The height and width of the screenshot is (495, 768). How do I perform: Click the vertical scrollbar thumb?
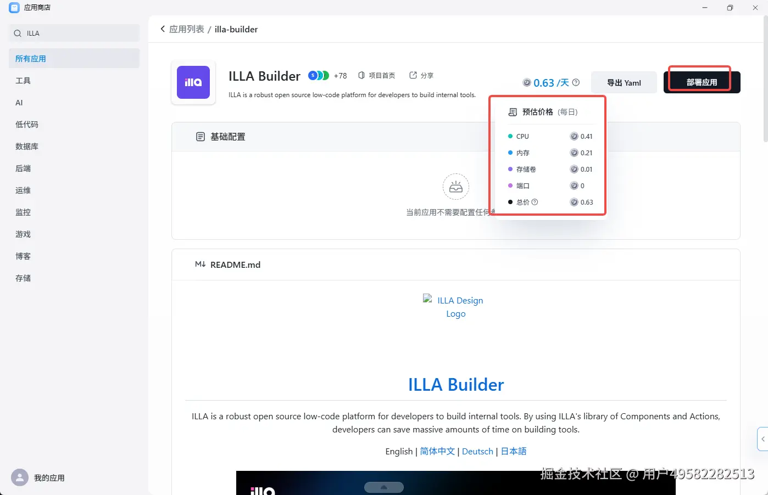click(x=765, y=78)
